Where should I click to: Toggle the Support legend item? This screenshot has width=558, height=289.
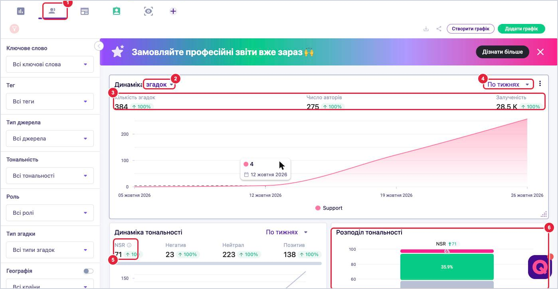point(329,208)
